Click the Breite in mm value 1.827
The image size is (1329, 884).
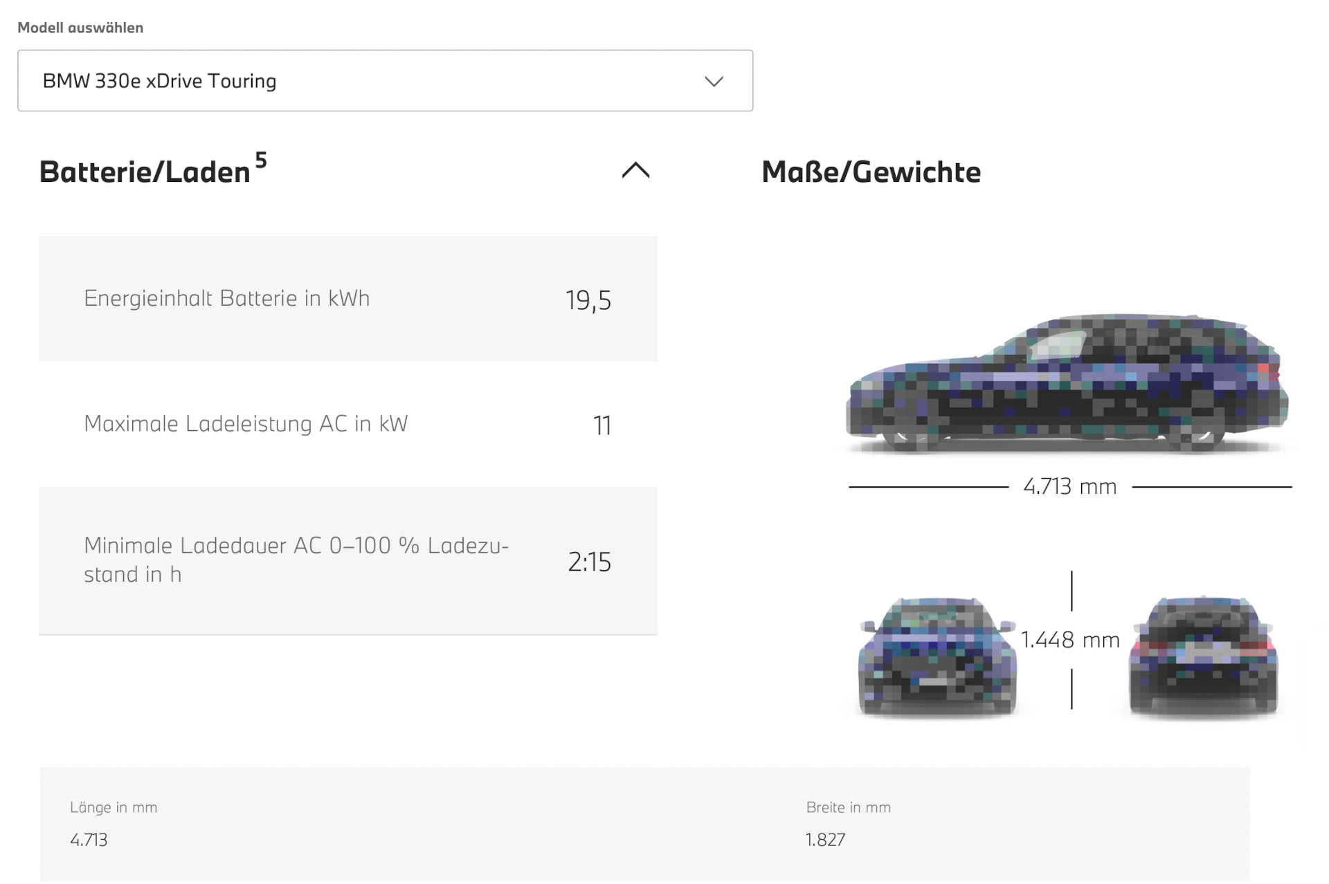[825, 840]
